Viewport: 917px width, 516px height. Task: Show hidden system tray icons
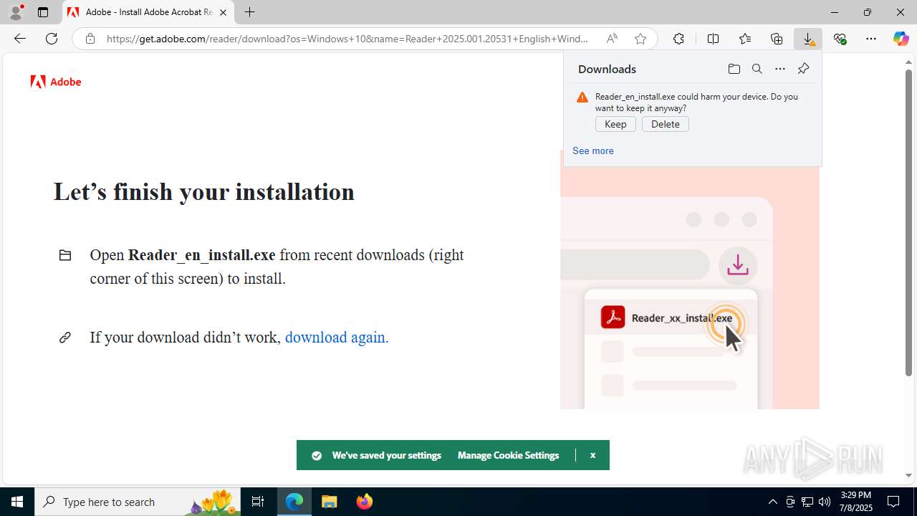pos(772,502)
